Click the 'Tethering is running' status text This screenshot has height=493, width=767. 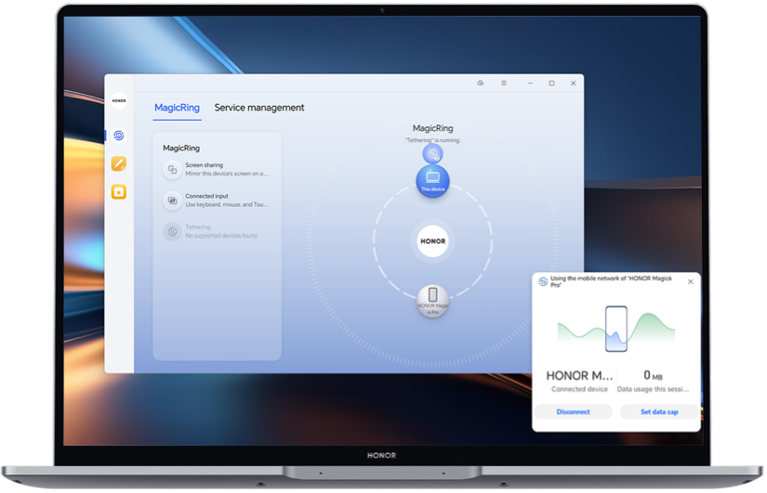pos(432,140)
